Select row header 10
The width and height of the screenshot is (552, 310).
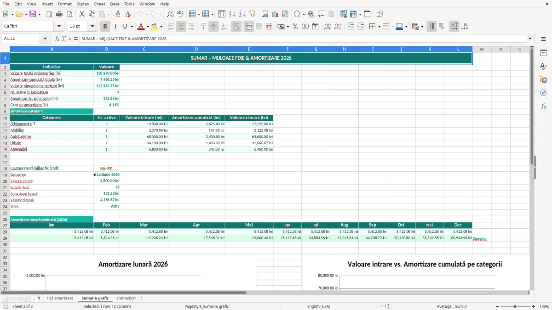[5, 118]
